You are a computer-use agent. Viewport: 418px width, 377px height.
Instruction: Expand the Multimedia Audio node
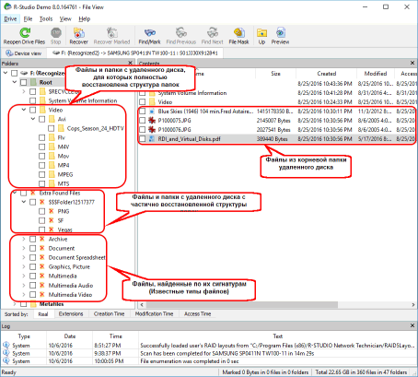(x=24, y=285)
